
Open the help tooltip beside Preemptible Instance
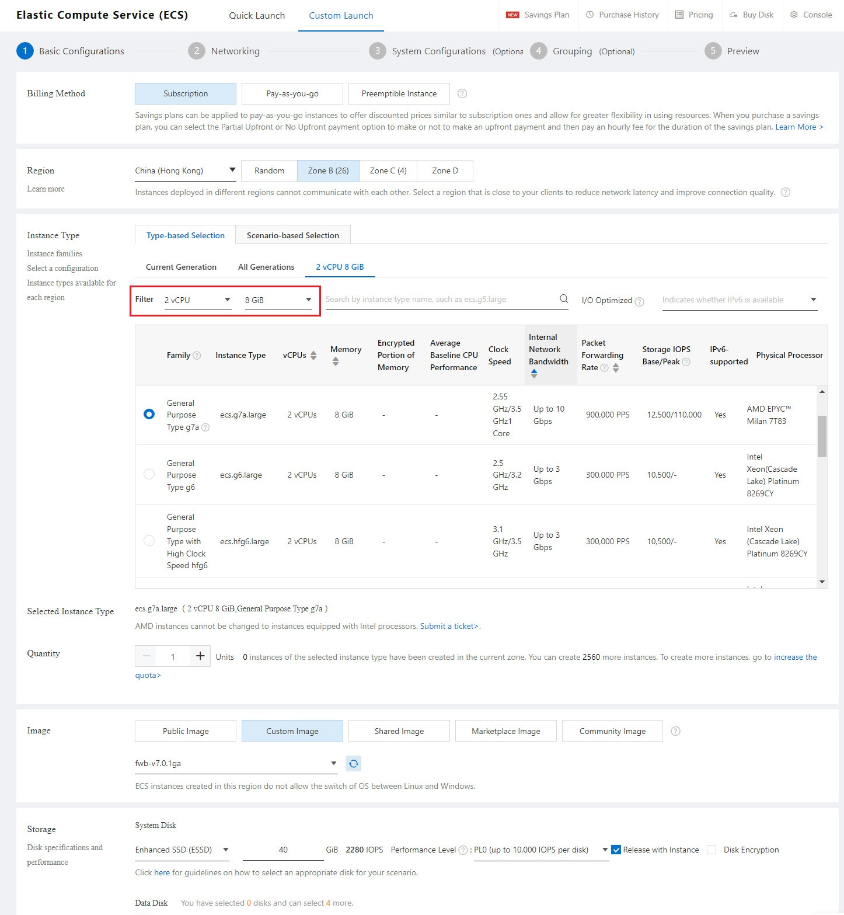point(462,93)
